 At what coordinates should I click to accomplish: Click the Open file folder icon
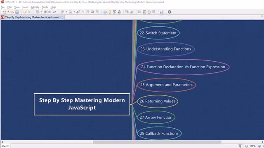12,12
